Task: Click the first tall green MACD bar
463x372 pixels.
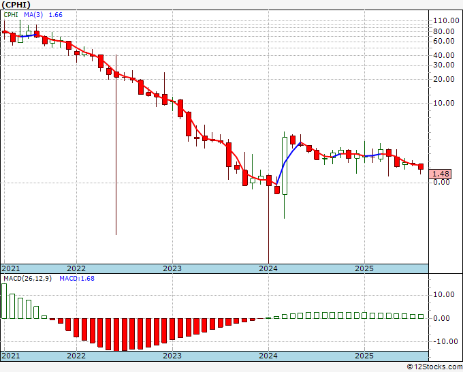Action: pyautogui.click(x=4, y=301)
